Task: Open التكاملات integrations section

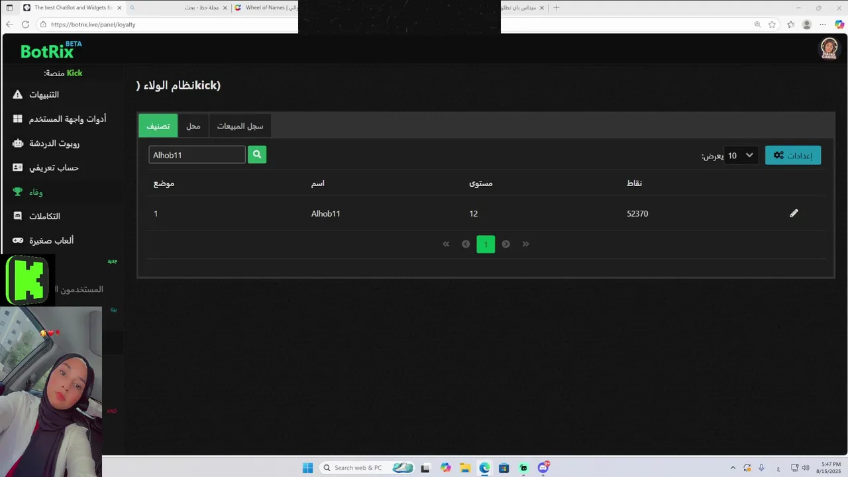Action: pyautogui.click(x=36, y=216)
